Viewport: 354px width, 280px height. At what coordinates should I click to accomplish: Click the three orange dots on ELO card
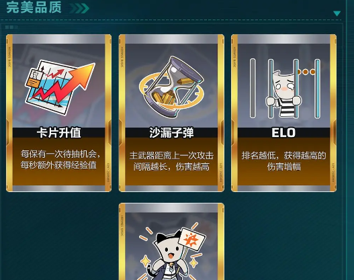(x=306, y=72)
